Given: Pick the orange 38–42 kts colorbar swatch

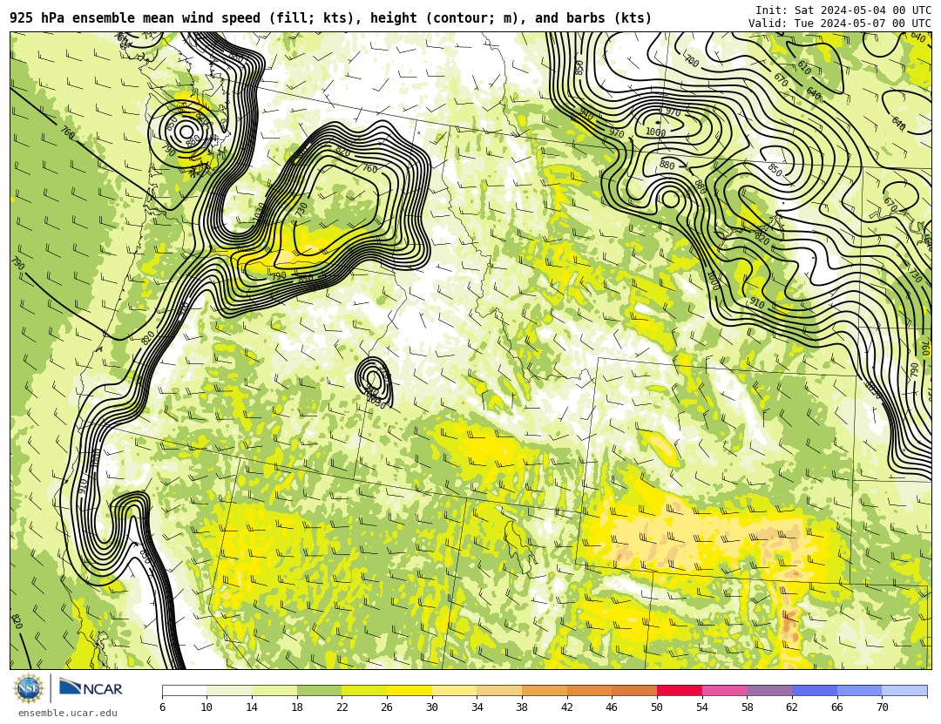Looking at the screenshot, I should (545, 690).
